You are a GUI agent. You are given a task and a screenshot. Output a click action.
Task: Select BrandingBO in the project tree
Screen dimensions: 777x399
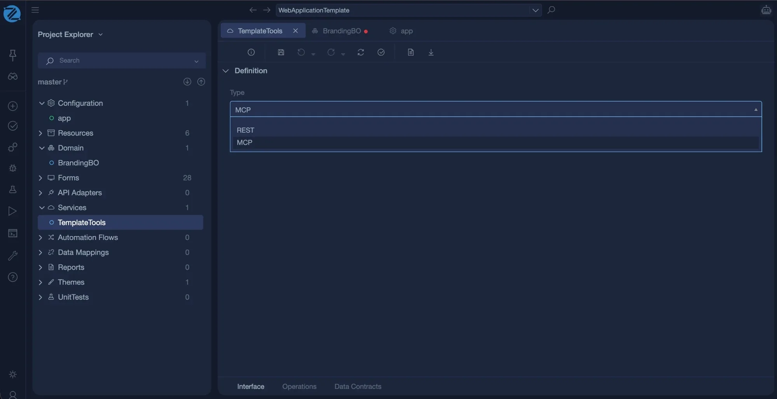pyautogui.click(x=78, y=163)
